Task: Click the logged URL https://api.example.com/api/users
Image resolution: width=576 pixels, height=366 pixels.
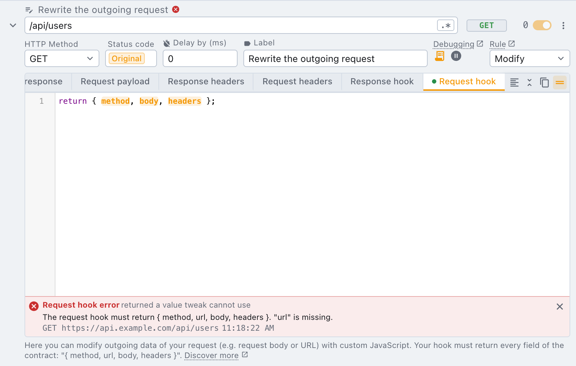Action: coord(140,328)
